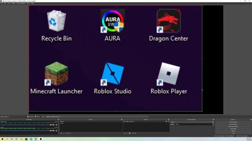
Task: Open the Fade transition dropdown
Action: pos(191,122)
